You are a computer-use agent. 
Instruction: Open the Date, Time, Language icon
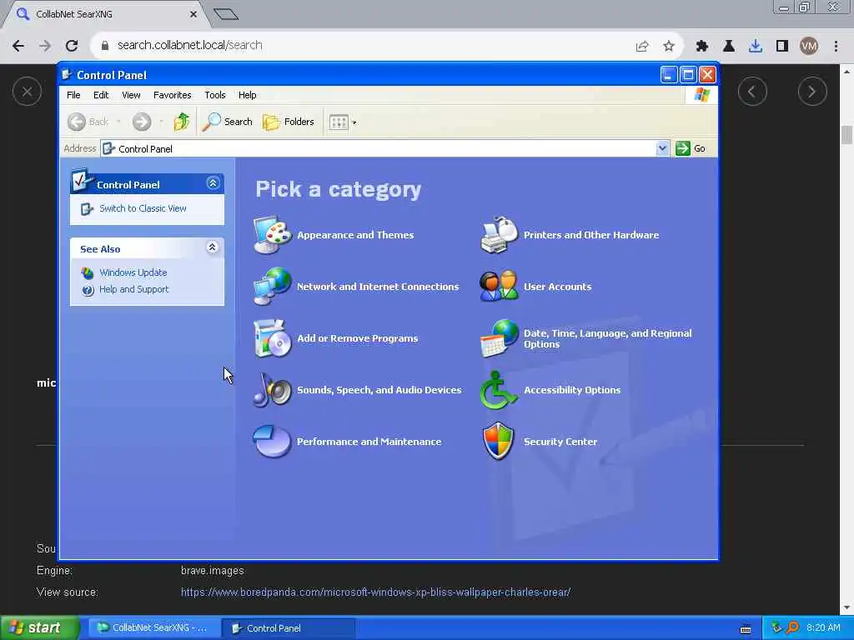tap(499, 338)
